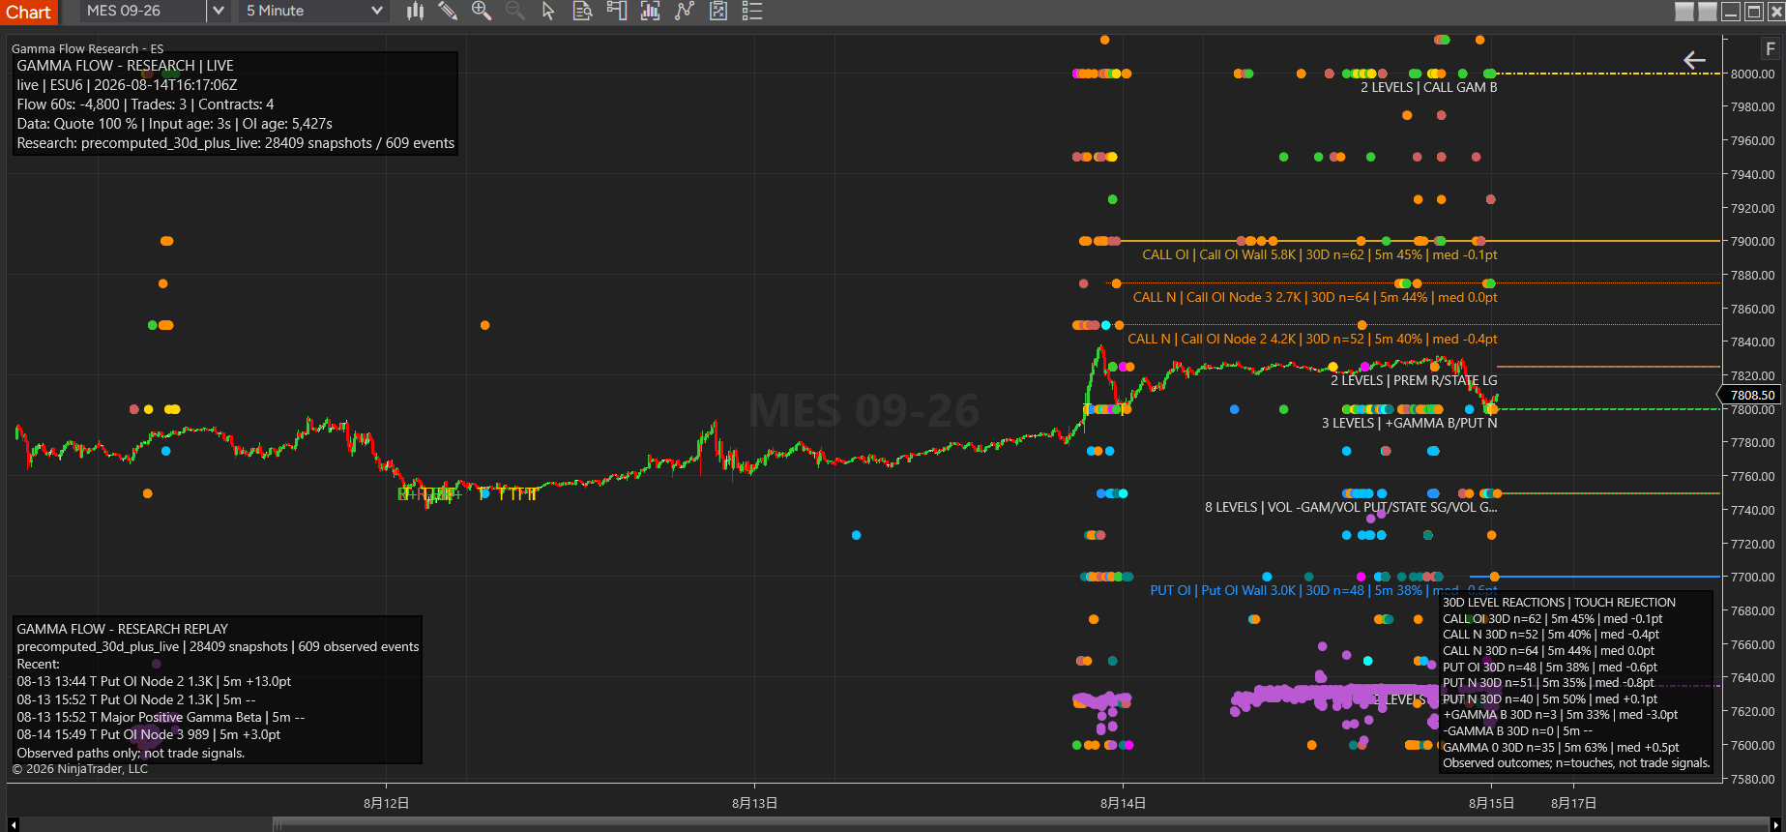Click the left gray window-link button

coord(1684,12)
